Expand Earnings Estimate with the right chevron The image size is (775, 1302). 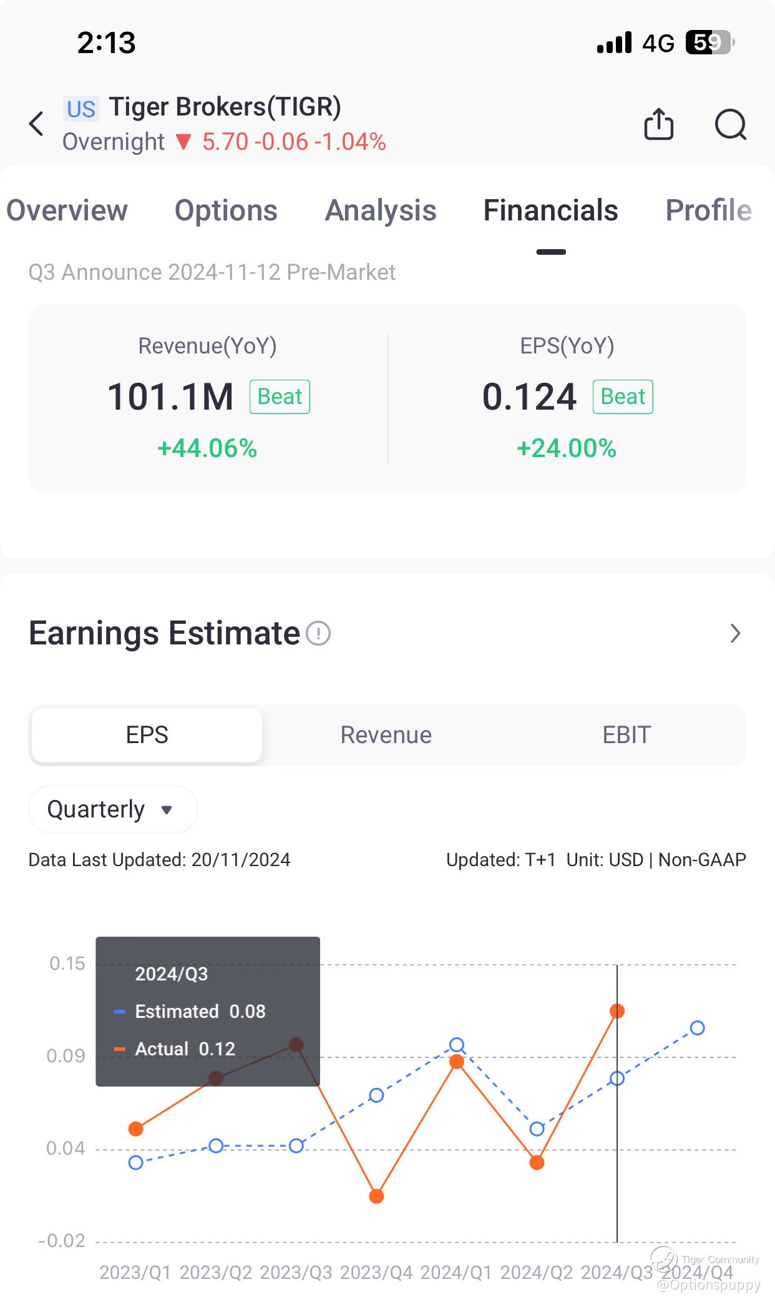736,633
